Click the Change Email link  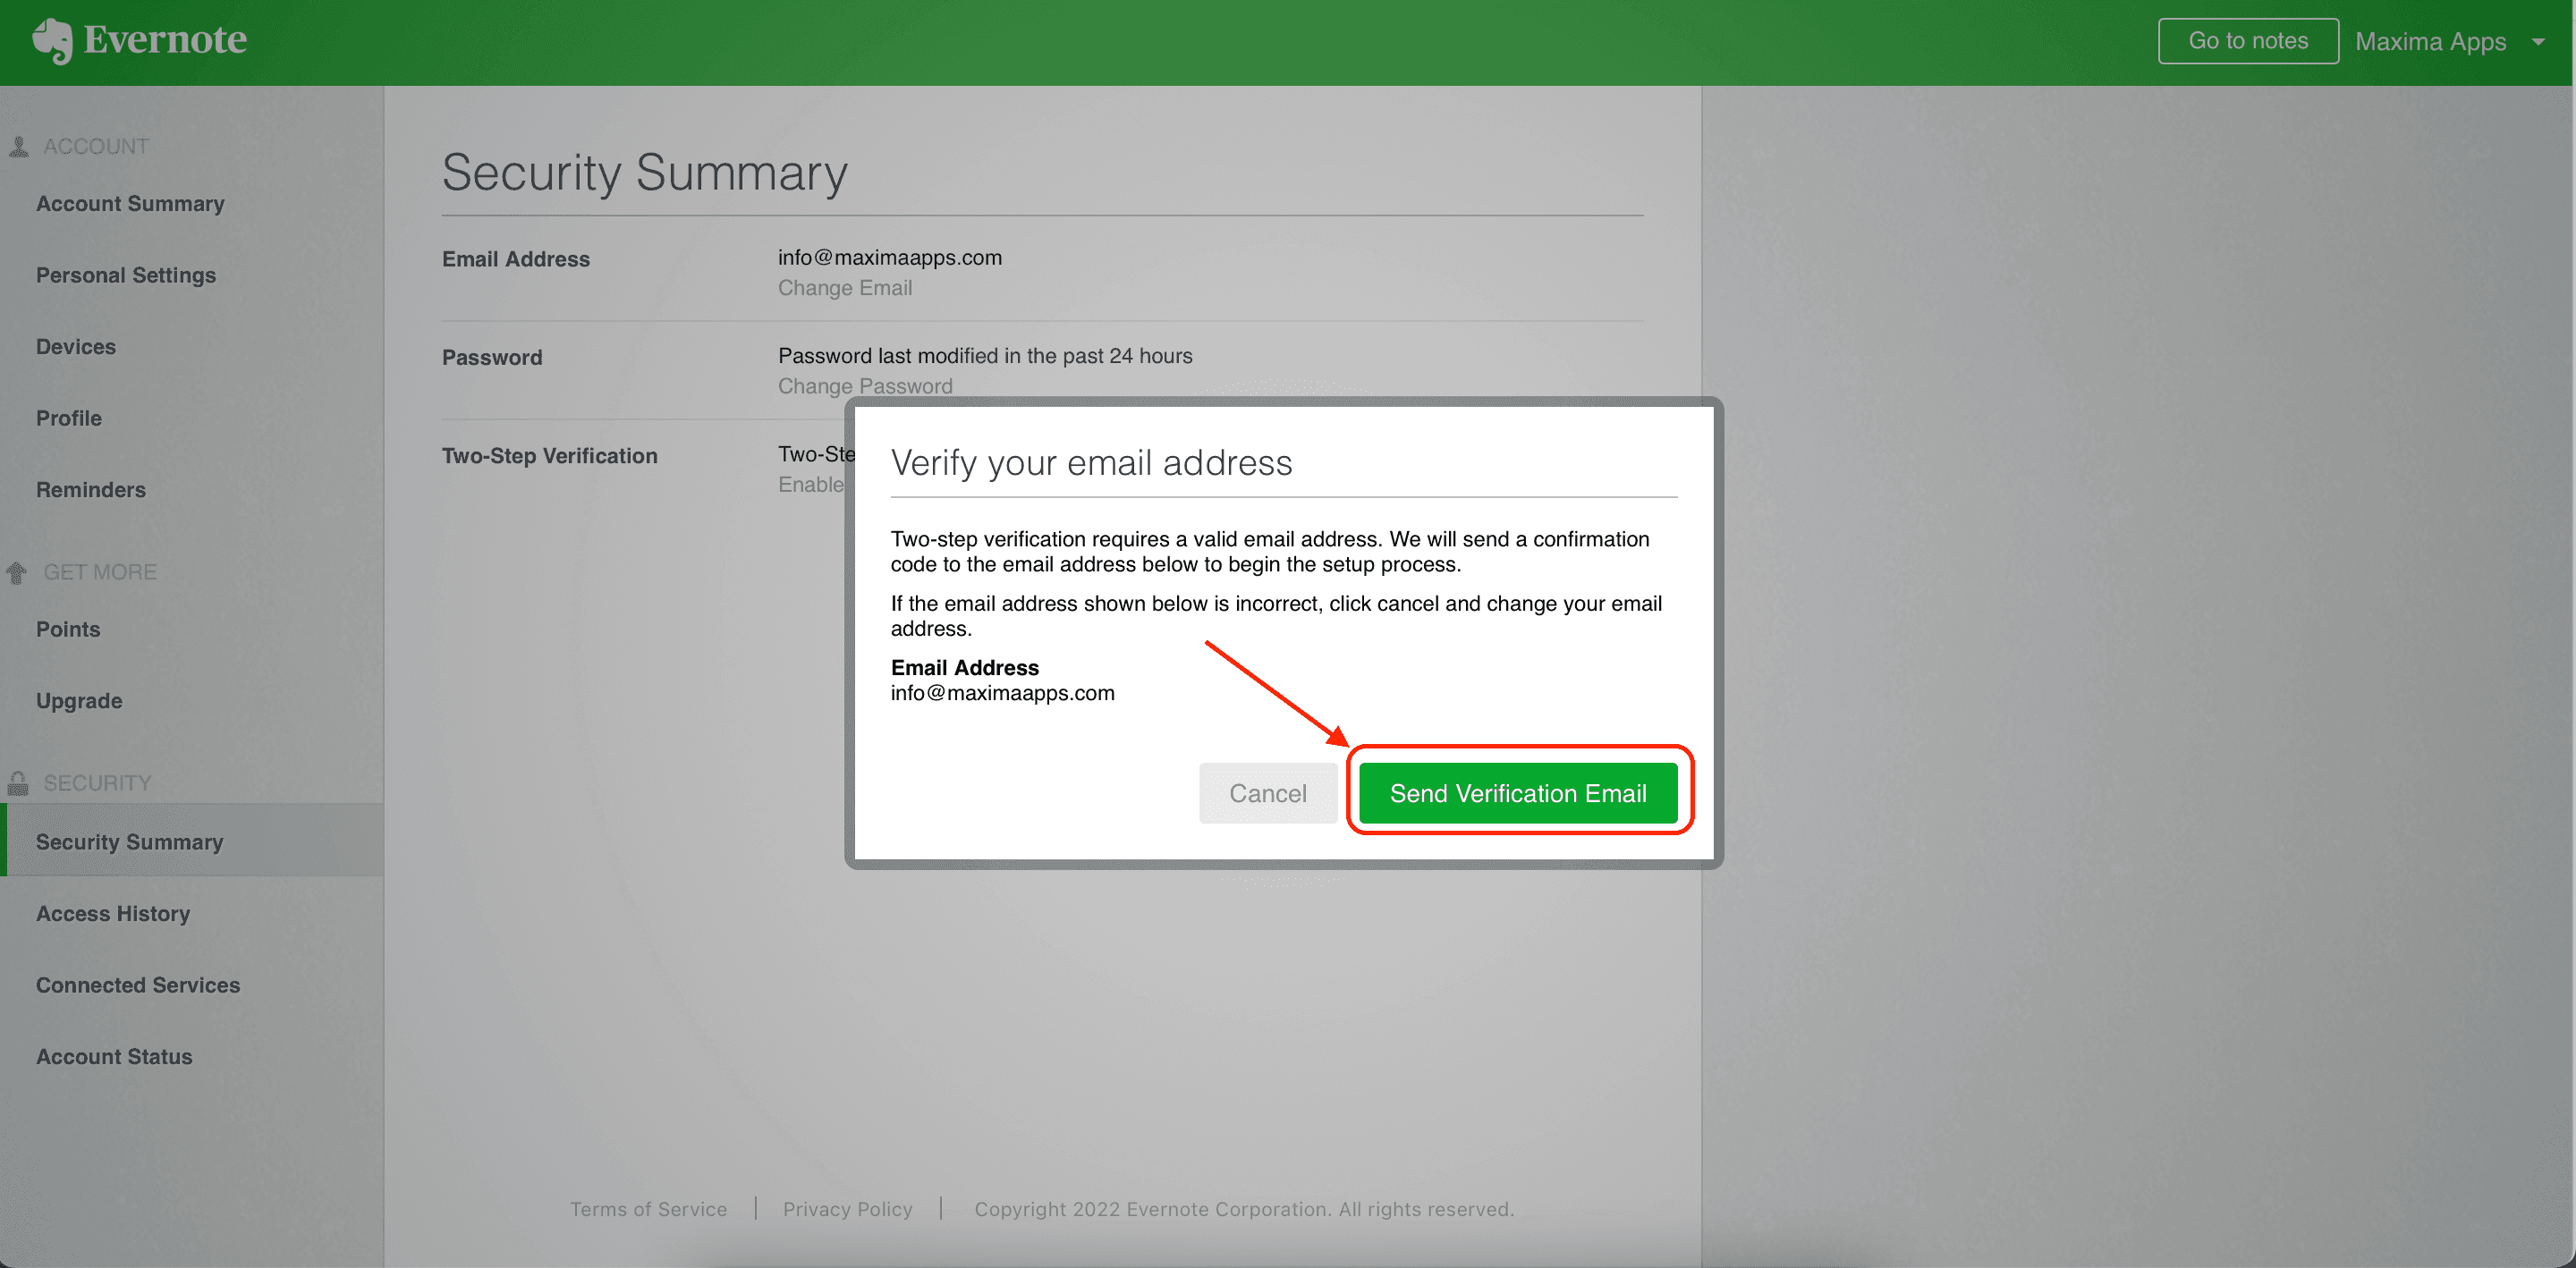click(x=845, y=288)
